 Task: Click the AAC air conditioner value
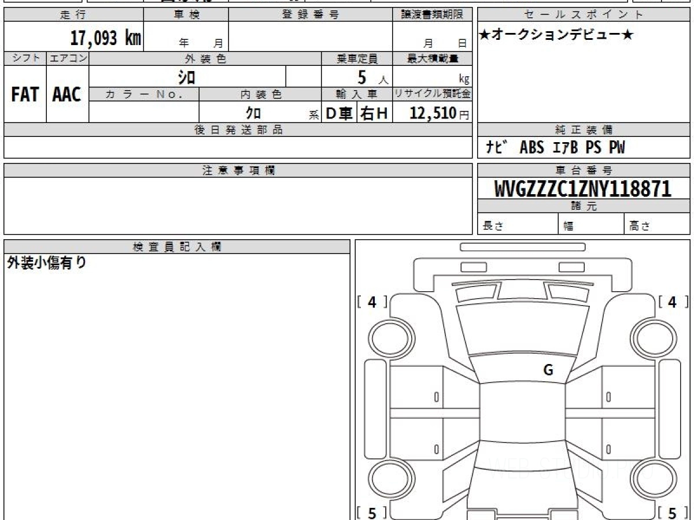67,94
